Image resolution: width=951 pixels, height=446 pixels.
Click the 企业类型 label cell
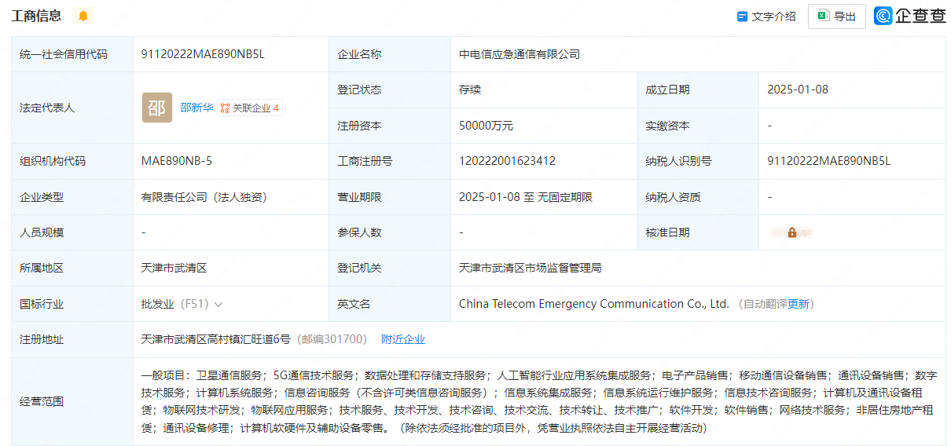(72, 197)
